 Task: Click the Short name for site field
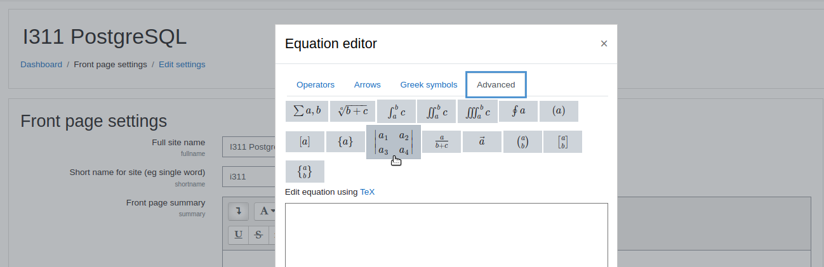[x=249, y=177]
